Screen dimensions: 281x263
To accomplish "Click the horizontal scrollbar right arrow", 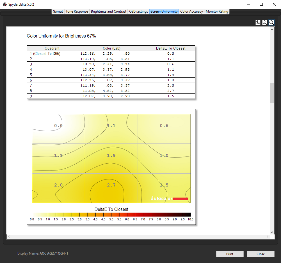I will point(267,237).
